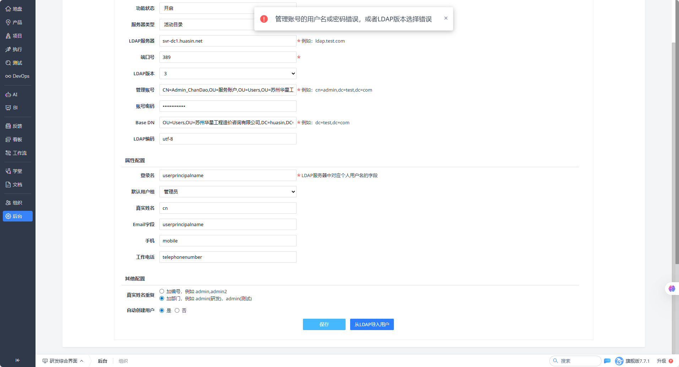The image size is (679, 367).
Task: Open the DevOps sidebar icon
Action: point(8,76)
